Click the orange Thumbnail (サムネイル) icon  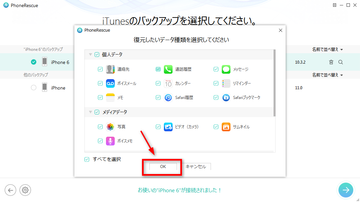click(x=226, y=127)
